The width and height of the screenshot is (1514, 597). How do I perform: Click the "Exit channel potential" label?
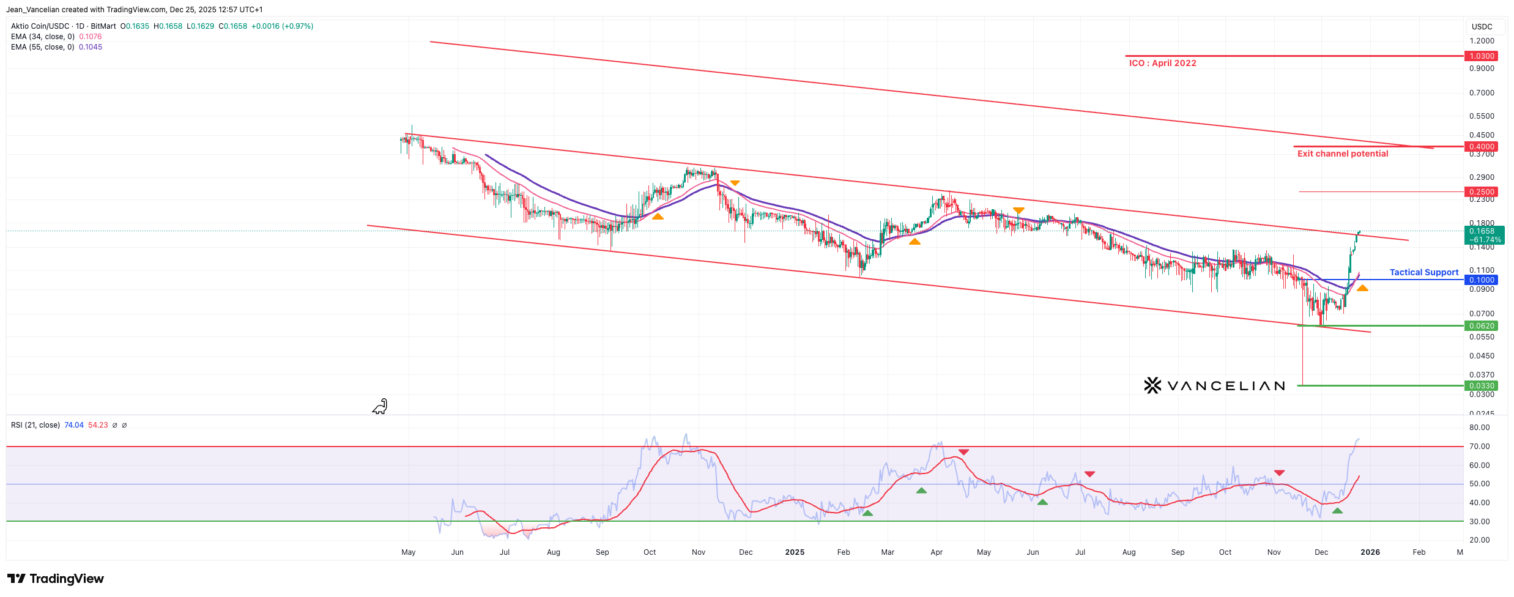(x=1343, y=154)
